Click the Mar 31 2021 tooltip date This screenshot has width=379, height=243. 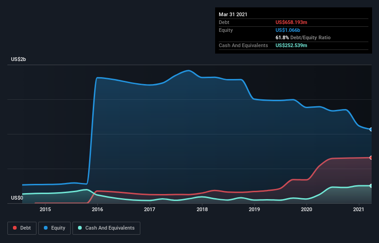click(233, 14)
